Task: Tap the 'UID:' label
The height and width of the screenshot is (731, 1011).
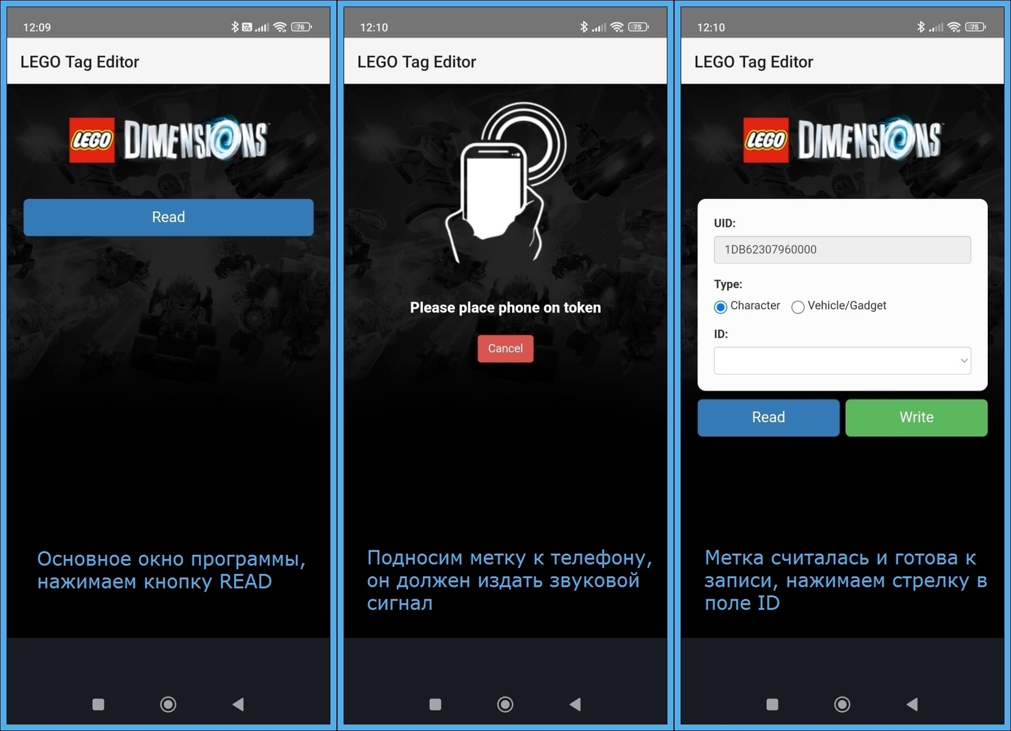Action: click(724, 223)
